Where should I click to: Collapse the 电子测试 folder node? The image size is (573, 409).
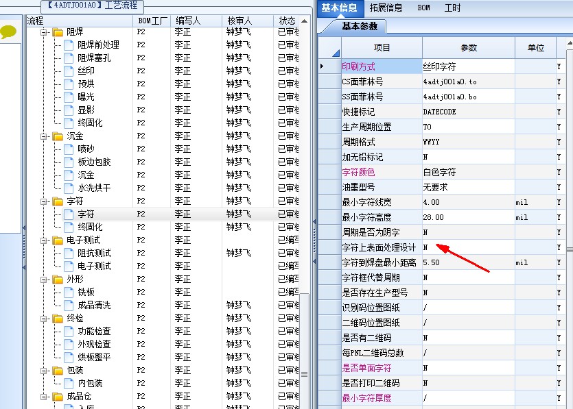43,240
